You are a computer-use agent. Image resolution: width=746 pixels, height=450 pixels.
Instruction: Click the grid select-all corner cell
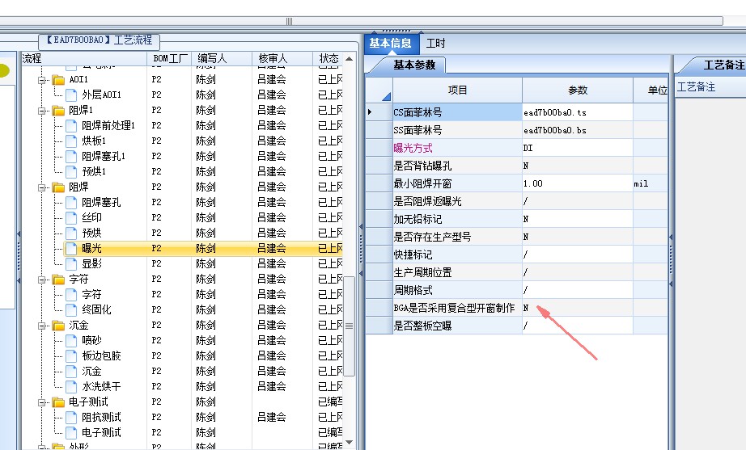(379, 90)
